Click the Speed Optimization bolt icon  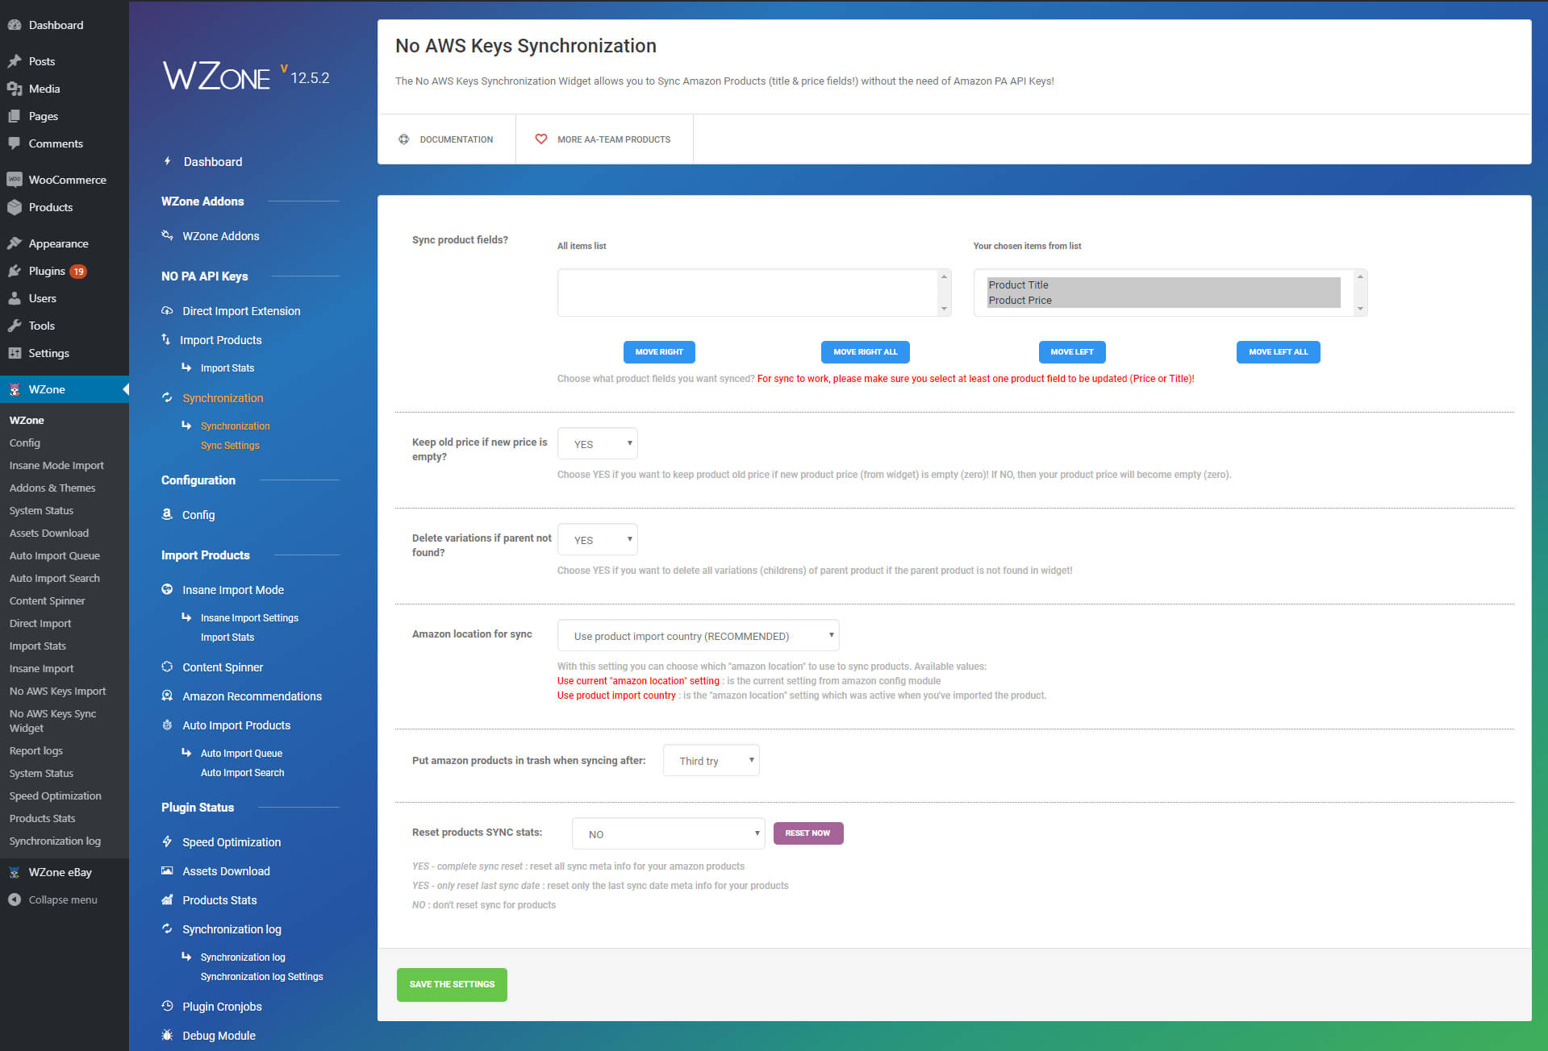pyautogui.click(x=167, y=841)
